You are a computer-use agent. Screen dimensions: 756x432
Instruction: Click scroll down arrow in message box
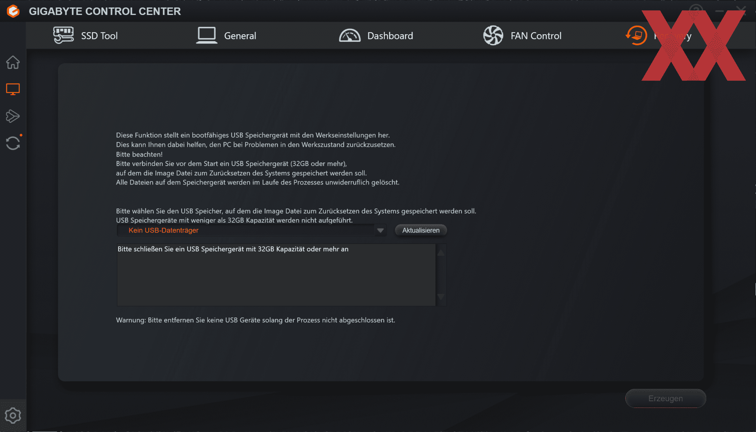[441, 297]
